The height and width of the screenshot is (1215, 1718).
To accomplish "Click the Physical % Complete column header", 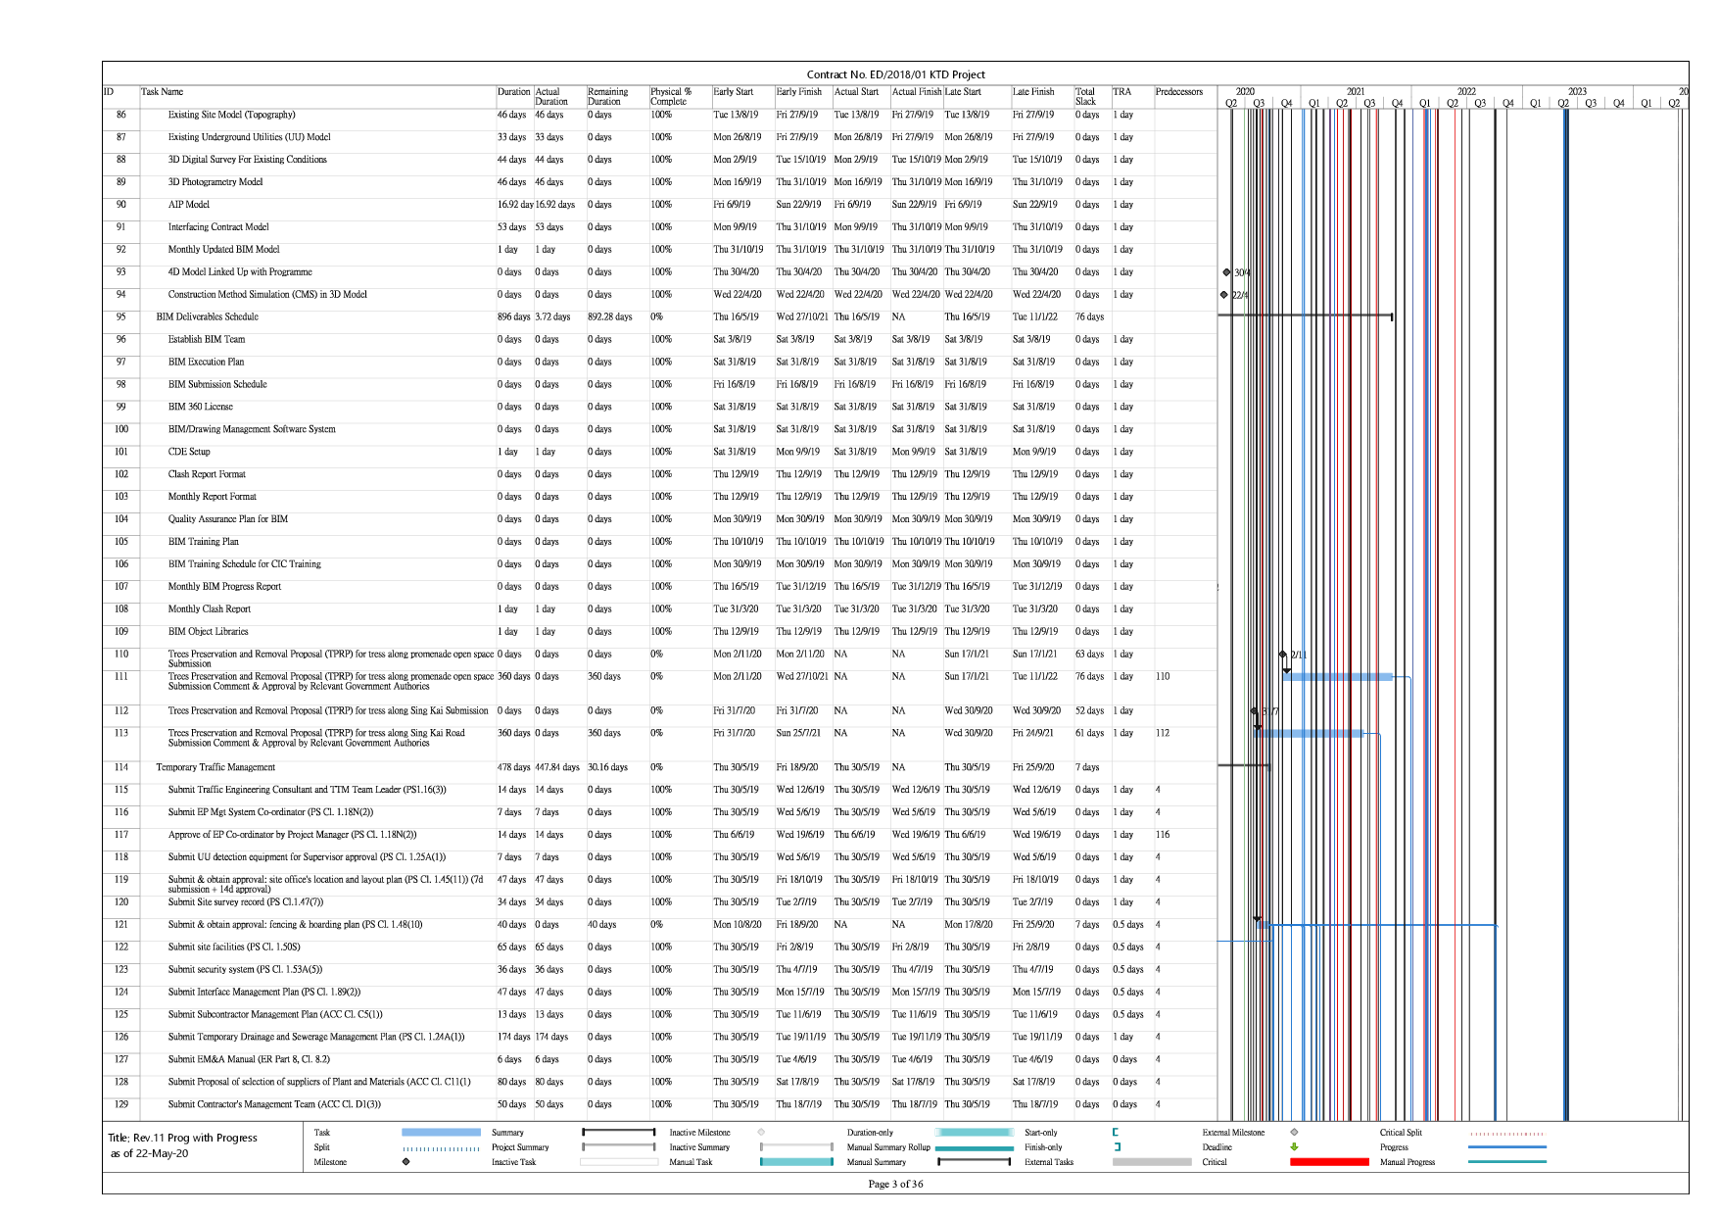I will click(x=672, y=96).
